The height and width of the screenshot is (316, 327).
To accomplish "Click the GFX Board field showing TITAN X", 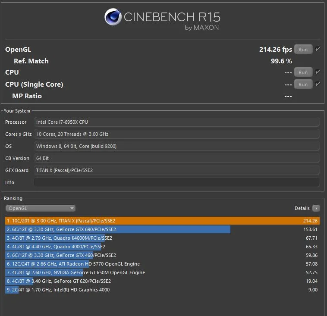I will click(x=176, y=170).
